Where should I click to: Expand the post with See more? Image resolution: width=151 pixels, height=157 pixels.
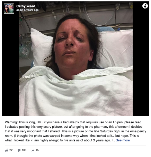123,140
